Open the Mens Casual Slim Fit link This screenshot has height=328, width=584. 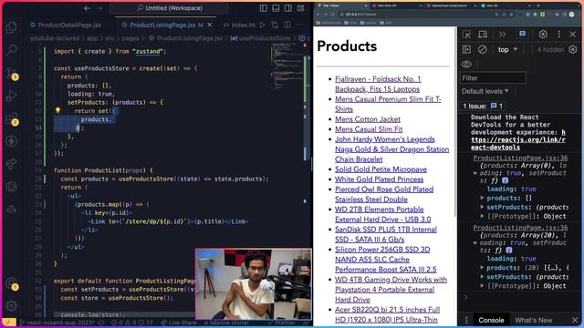(369, 129)
